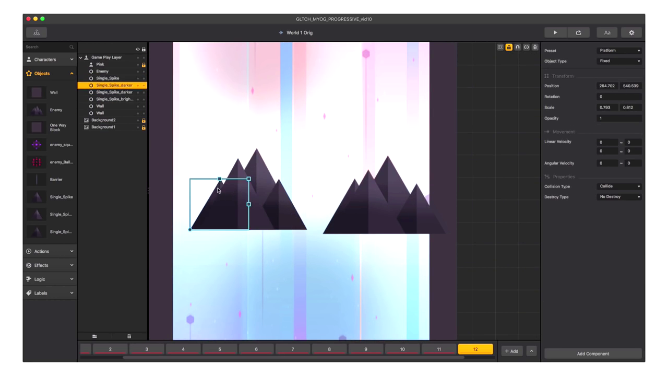This screenshot has width=668, height=376.
Task: Open the Aa font settings
Action: tap(607, 32)
